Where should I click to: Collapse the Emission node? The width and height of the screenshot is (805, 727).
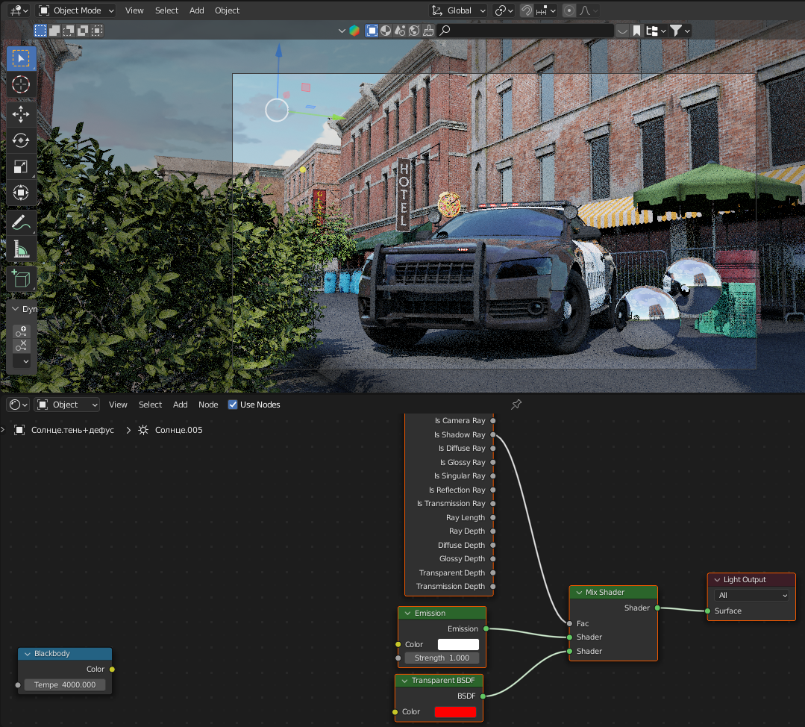point(407,614)
